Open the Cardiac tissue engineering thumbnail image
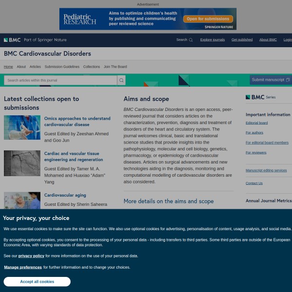292x292 pixels. [x=22, y=163]
